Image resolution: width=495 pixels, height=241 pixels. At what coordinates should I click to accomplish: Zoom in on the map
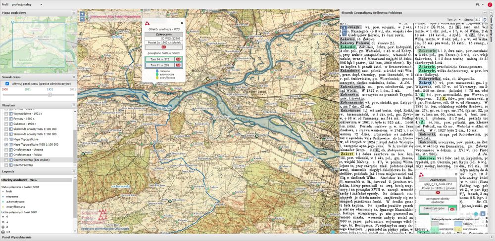pos(82,14)
